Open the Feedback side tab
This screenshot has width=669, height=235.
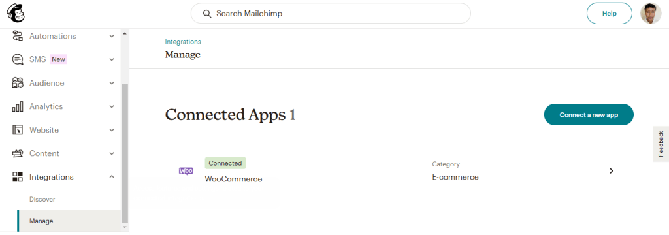tap(661, 144)
